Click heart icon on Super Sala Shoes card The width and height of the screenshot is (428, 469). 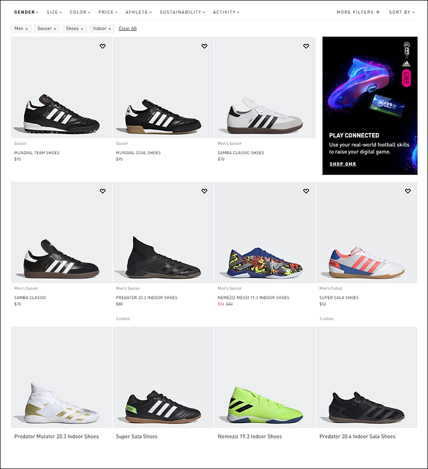click(408, 191)
